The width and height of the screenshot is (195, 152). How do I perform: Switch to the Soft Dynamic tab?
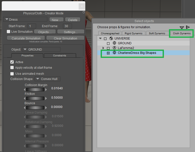[157, 33]
